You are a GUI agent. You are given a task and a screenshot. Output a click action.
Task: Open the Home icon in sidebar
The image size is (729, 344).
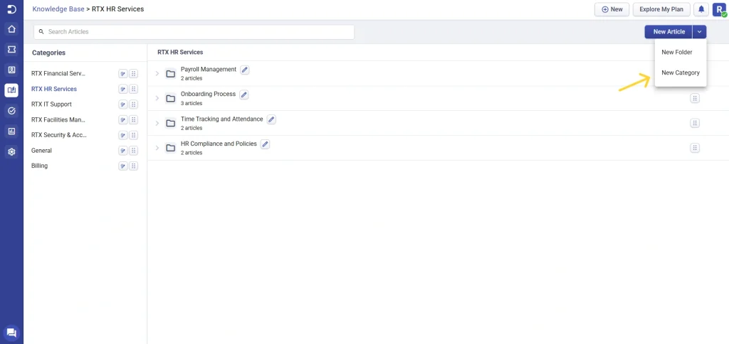tap(11, 29)
